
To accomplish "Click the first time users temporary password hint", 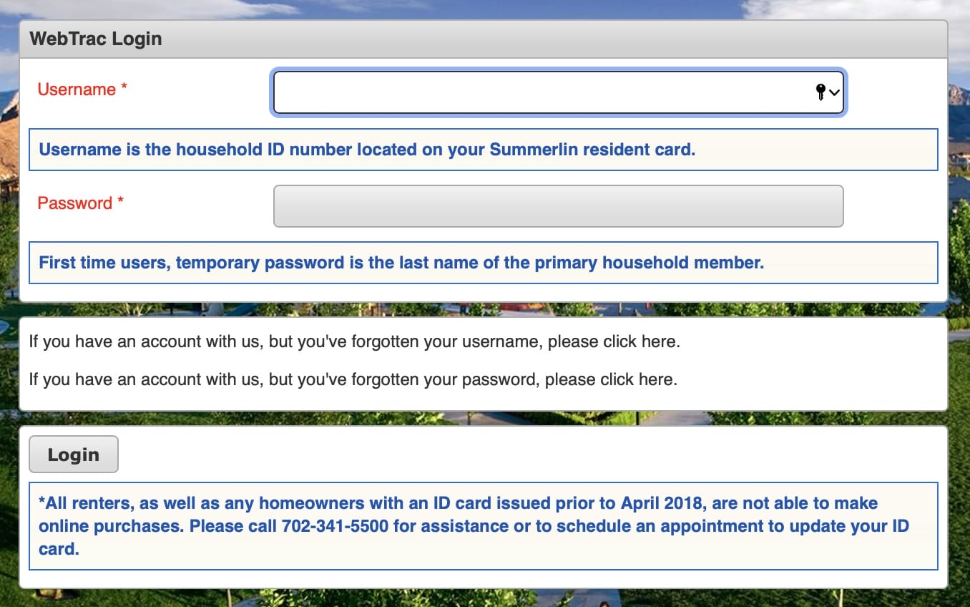I will (401, 263).
